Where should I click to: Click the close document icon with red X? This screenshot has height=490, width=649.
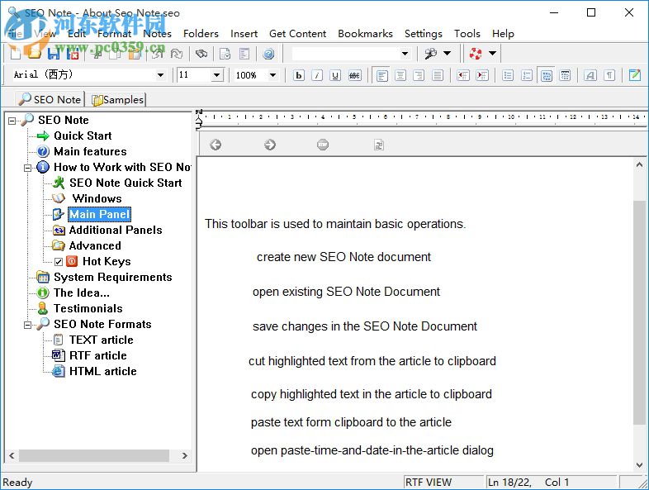point(73,54)
